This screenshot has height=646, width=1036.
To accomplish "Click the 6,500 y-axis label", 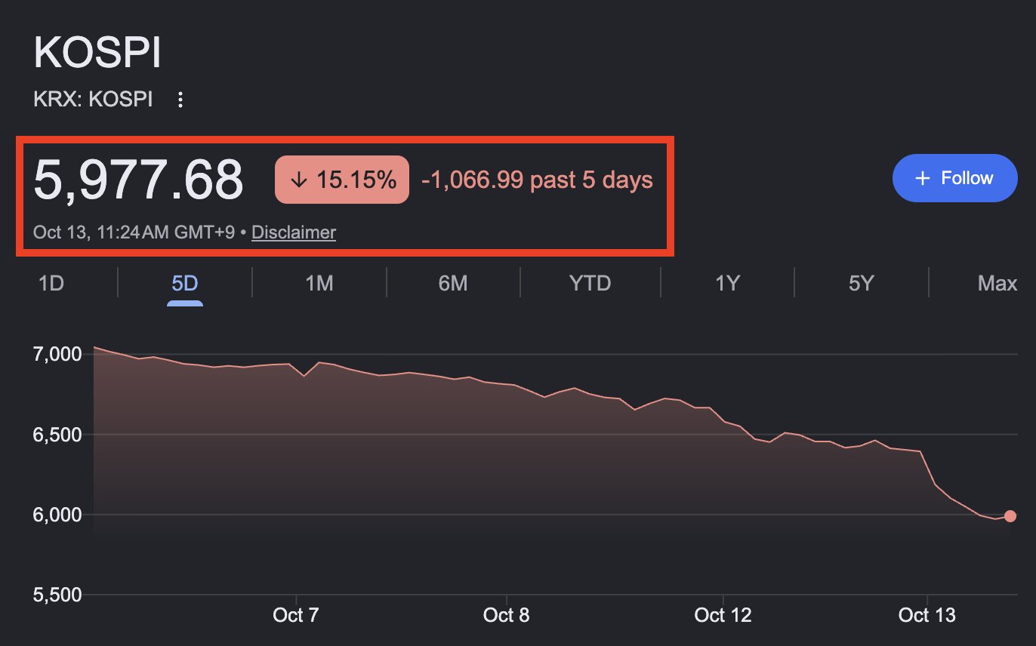I will (57, 435).
